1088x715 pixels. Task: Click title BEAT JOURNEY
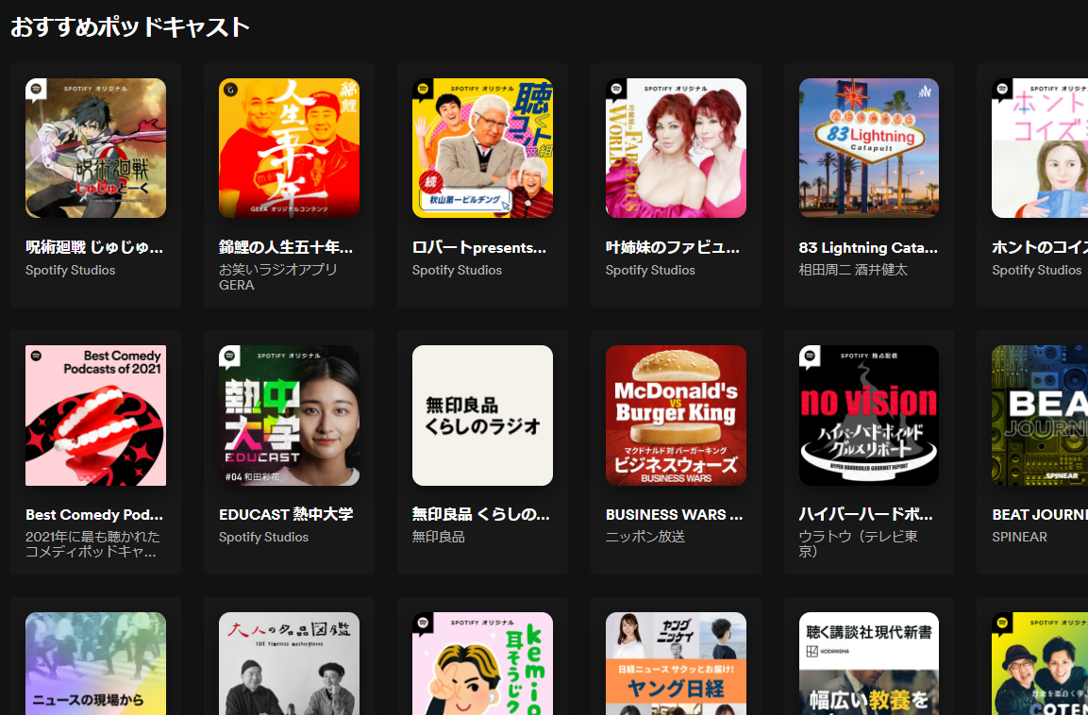1040,515
